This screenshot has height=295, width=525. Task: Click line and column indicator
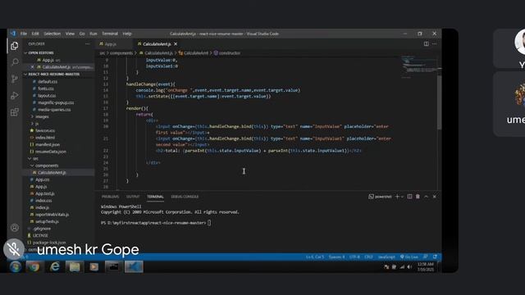(315, 257)
